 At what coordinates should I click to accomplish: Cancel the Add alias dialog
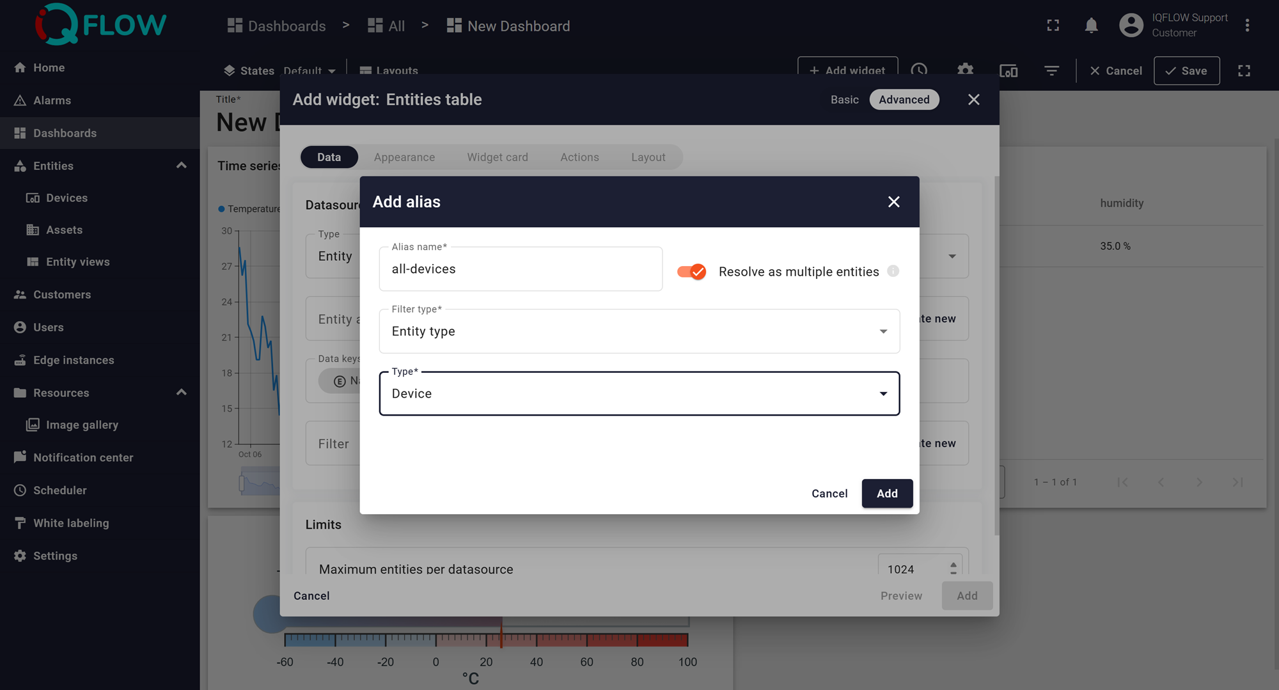coord(829,494)
